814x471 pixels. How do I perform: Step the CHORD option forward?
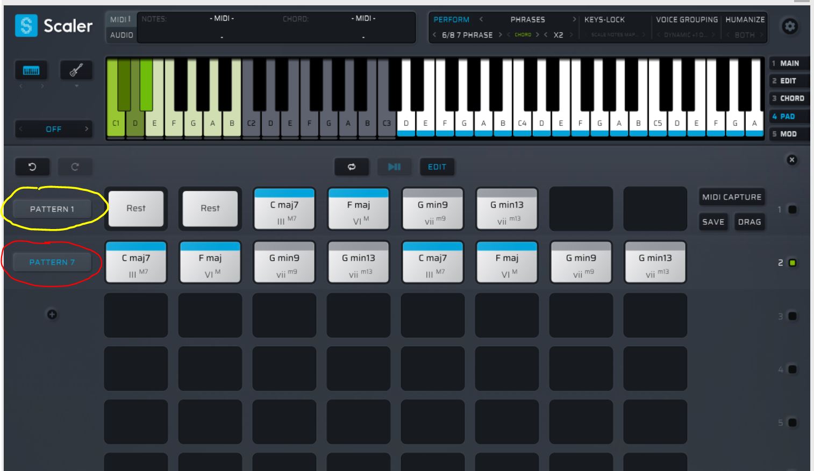tap(537, 35)
